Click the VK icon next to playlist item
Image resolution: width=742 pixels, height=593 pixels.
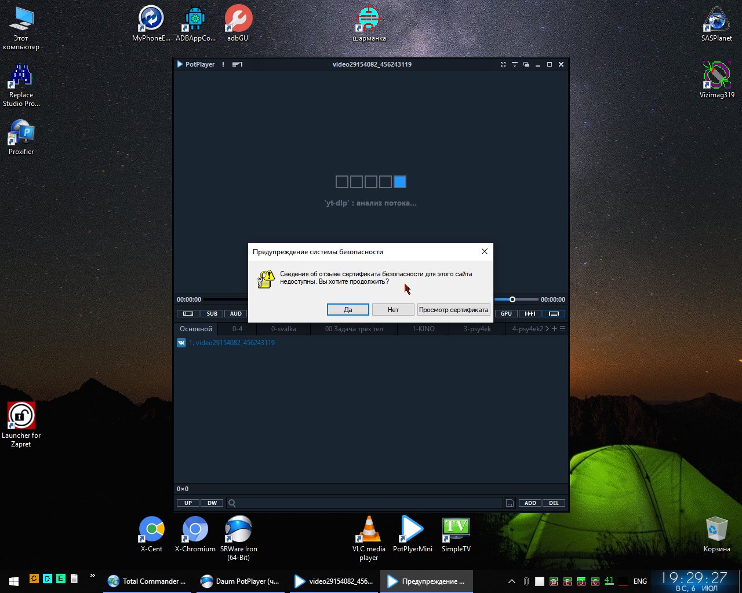point(181,343)
